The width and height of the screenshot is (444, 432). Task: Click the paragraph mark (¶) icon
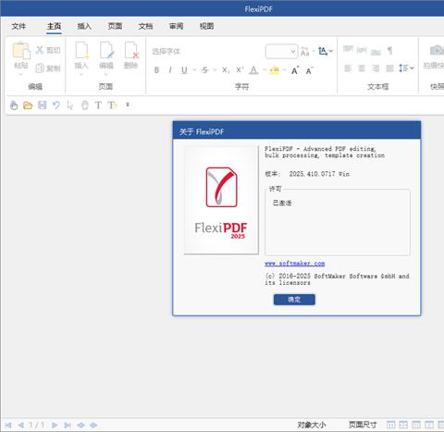pyautogui.click(x=389, y=50)
